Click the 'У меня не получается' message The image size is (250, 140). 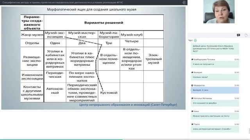(x=215, y=64)
